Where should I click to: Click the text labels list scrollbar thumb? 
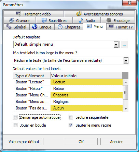click(x=126, y=92)
